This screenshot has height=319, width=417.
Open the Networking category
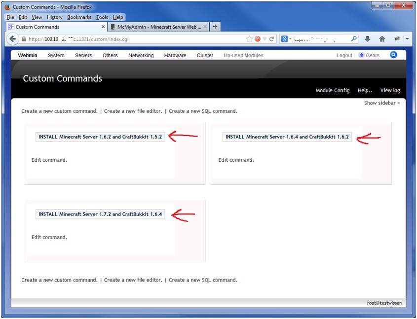coord(141,55)
